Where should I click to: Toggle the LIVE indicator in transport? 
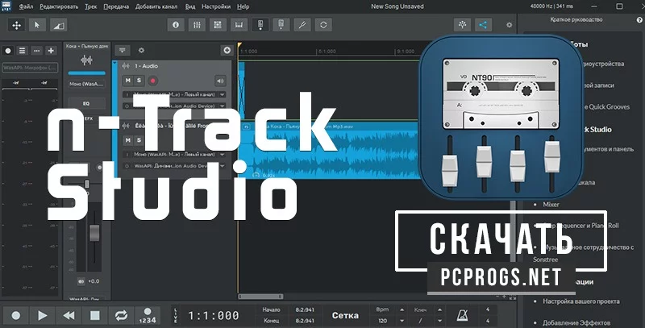(176, 315)
